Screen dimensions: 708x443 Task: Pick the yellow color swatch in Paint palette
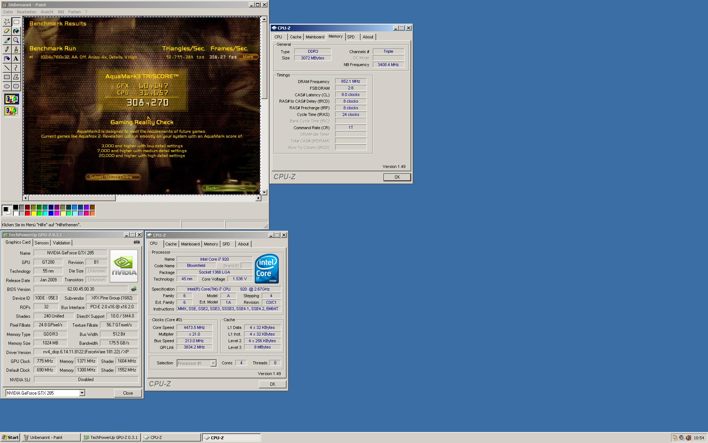coord(34,213)
